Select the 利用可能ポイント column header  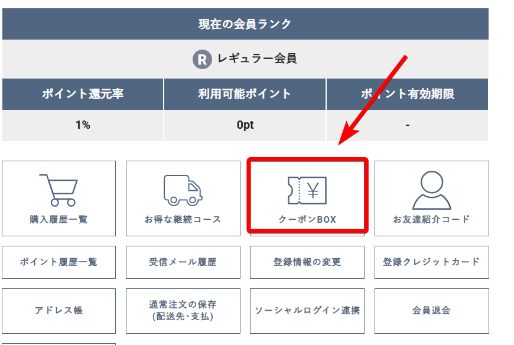tap(245, 94)
